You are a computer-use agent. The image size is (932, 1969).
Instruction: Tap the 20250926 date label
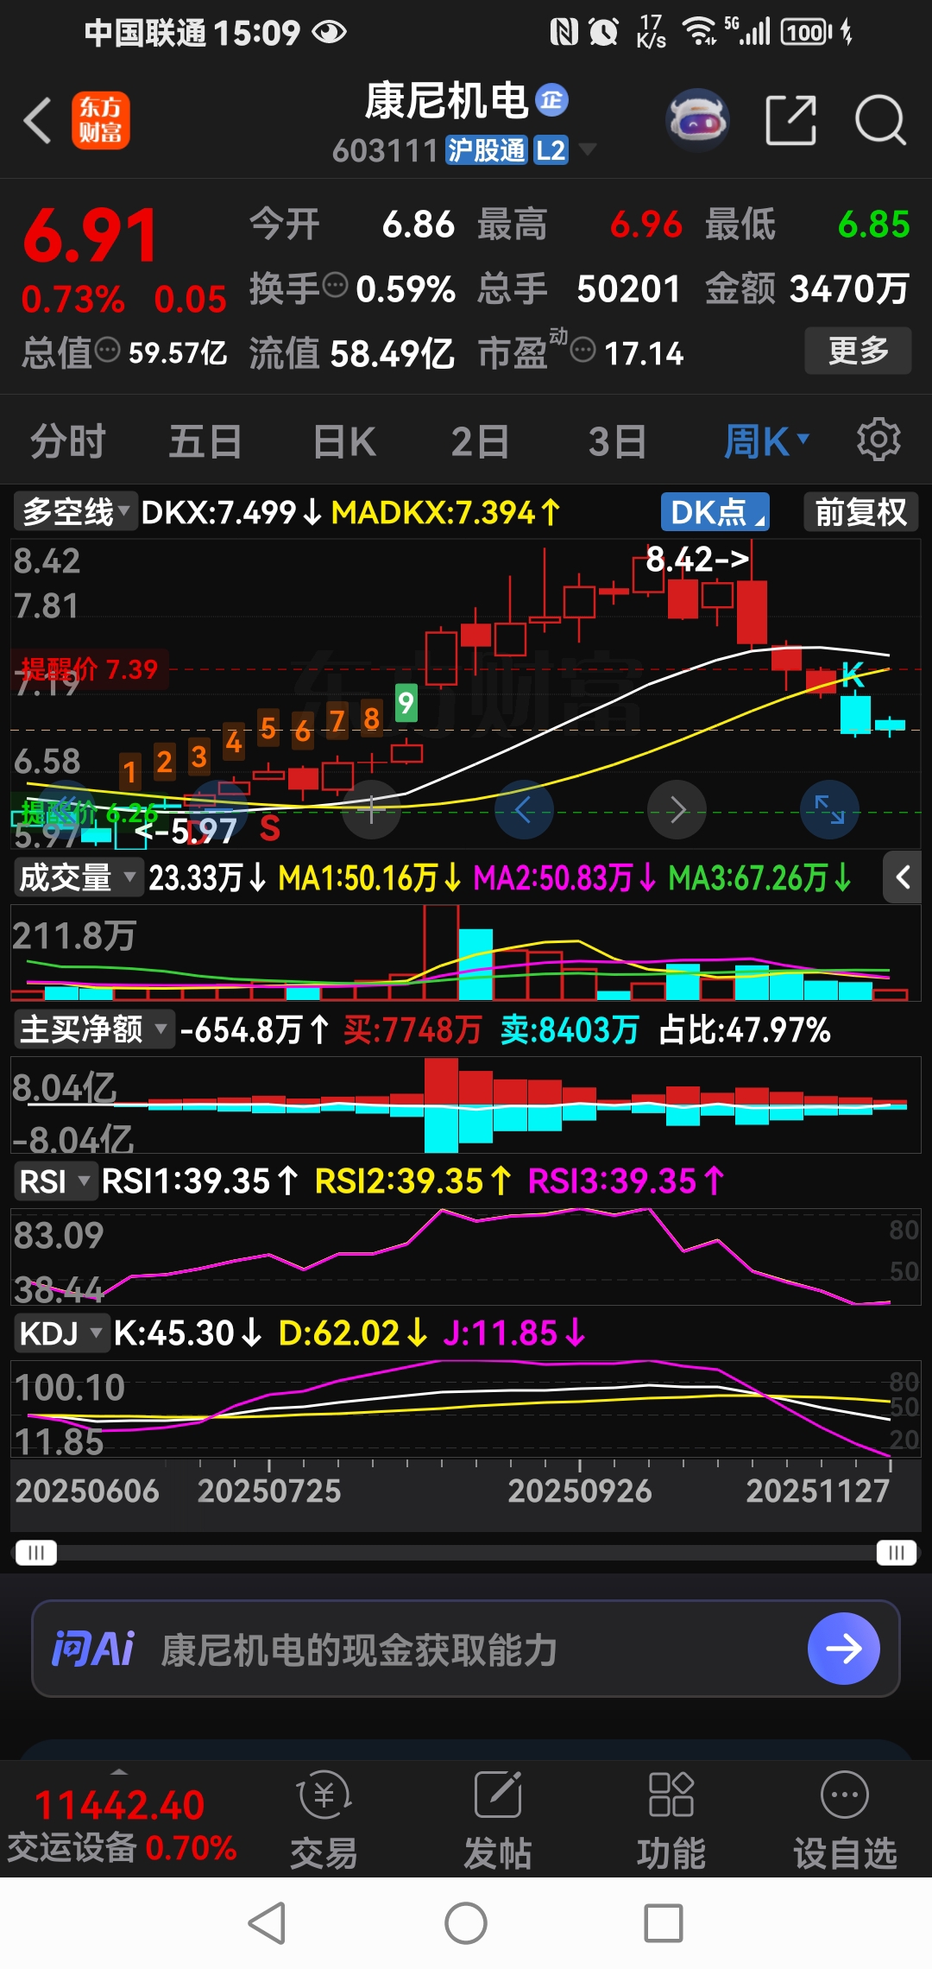click(x=580, y=1491)
